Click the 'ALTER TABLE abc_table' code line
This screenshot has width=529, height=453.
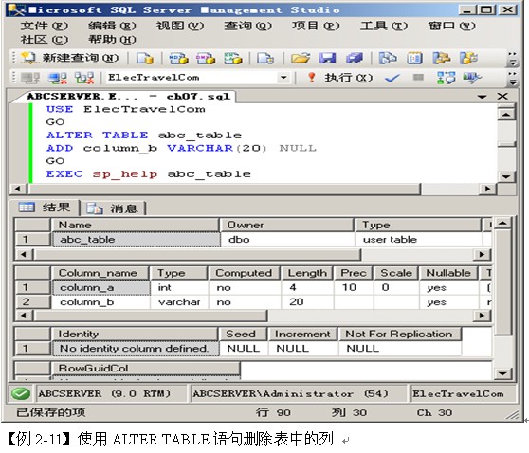pyautogui.click(x=144, y=135)
